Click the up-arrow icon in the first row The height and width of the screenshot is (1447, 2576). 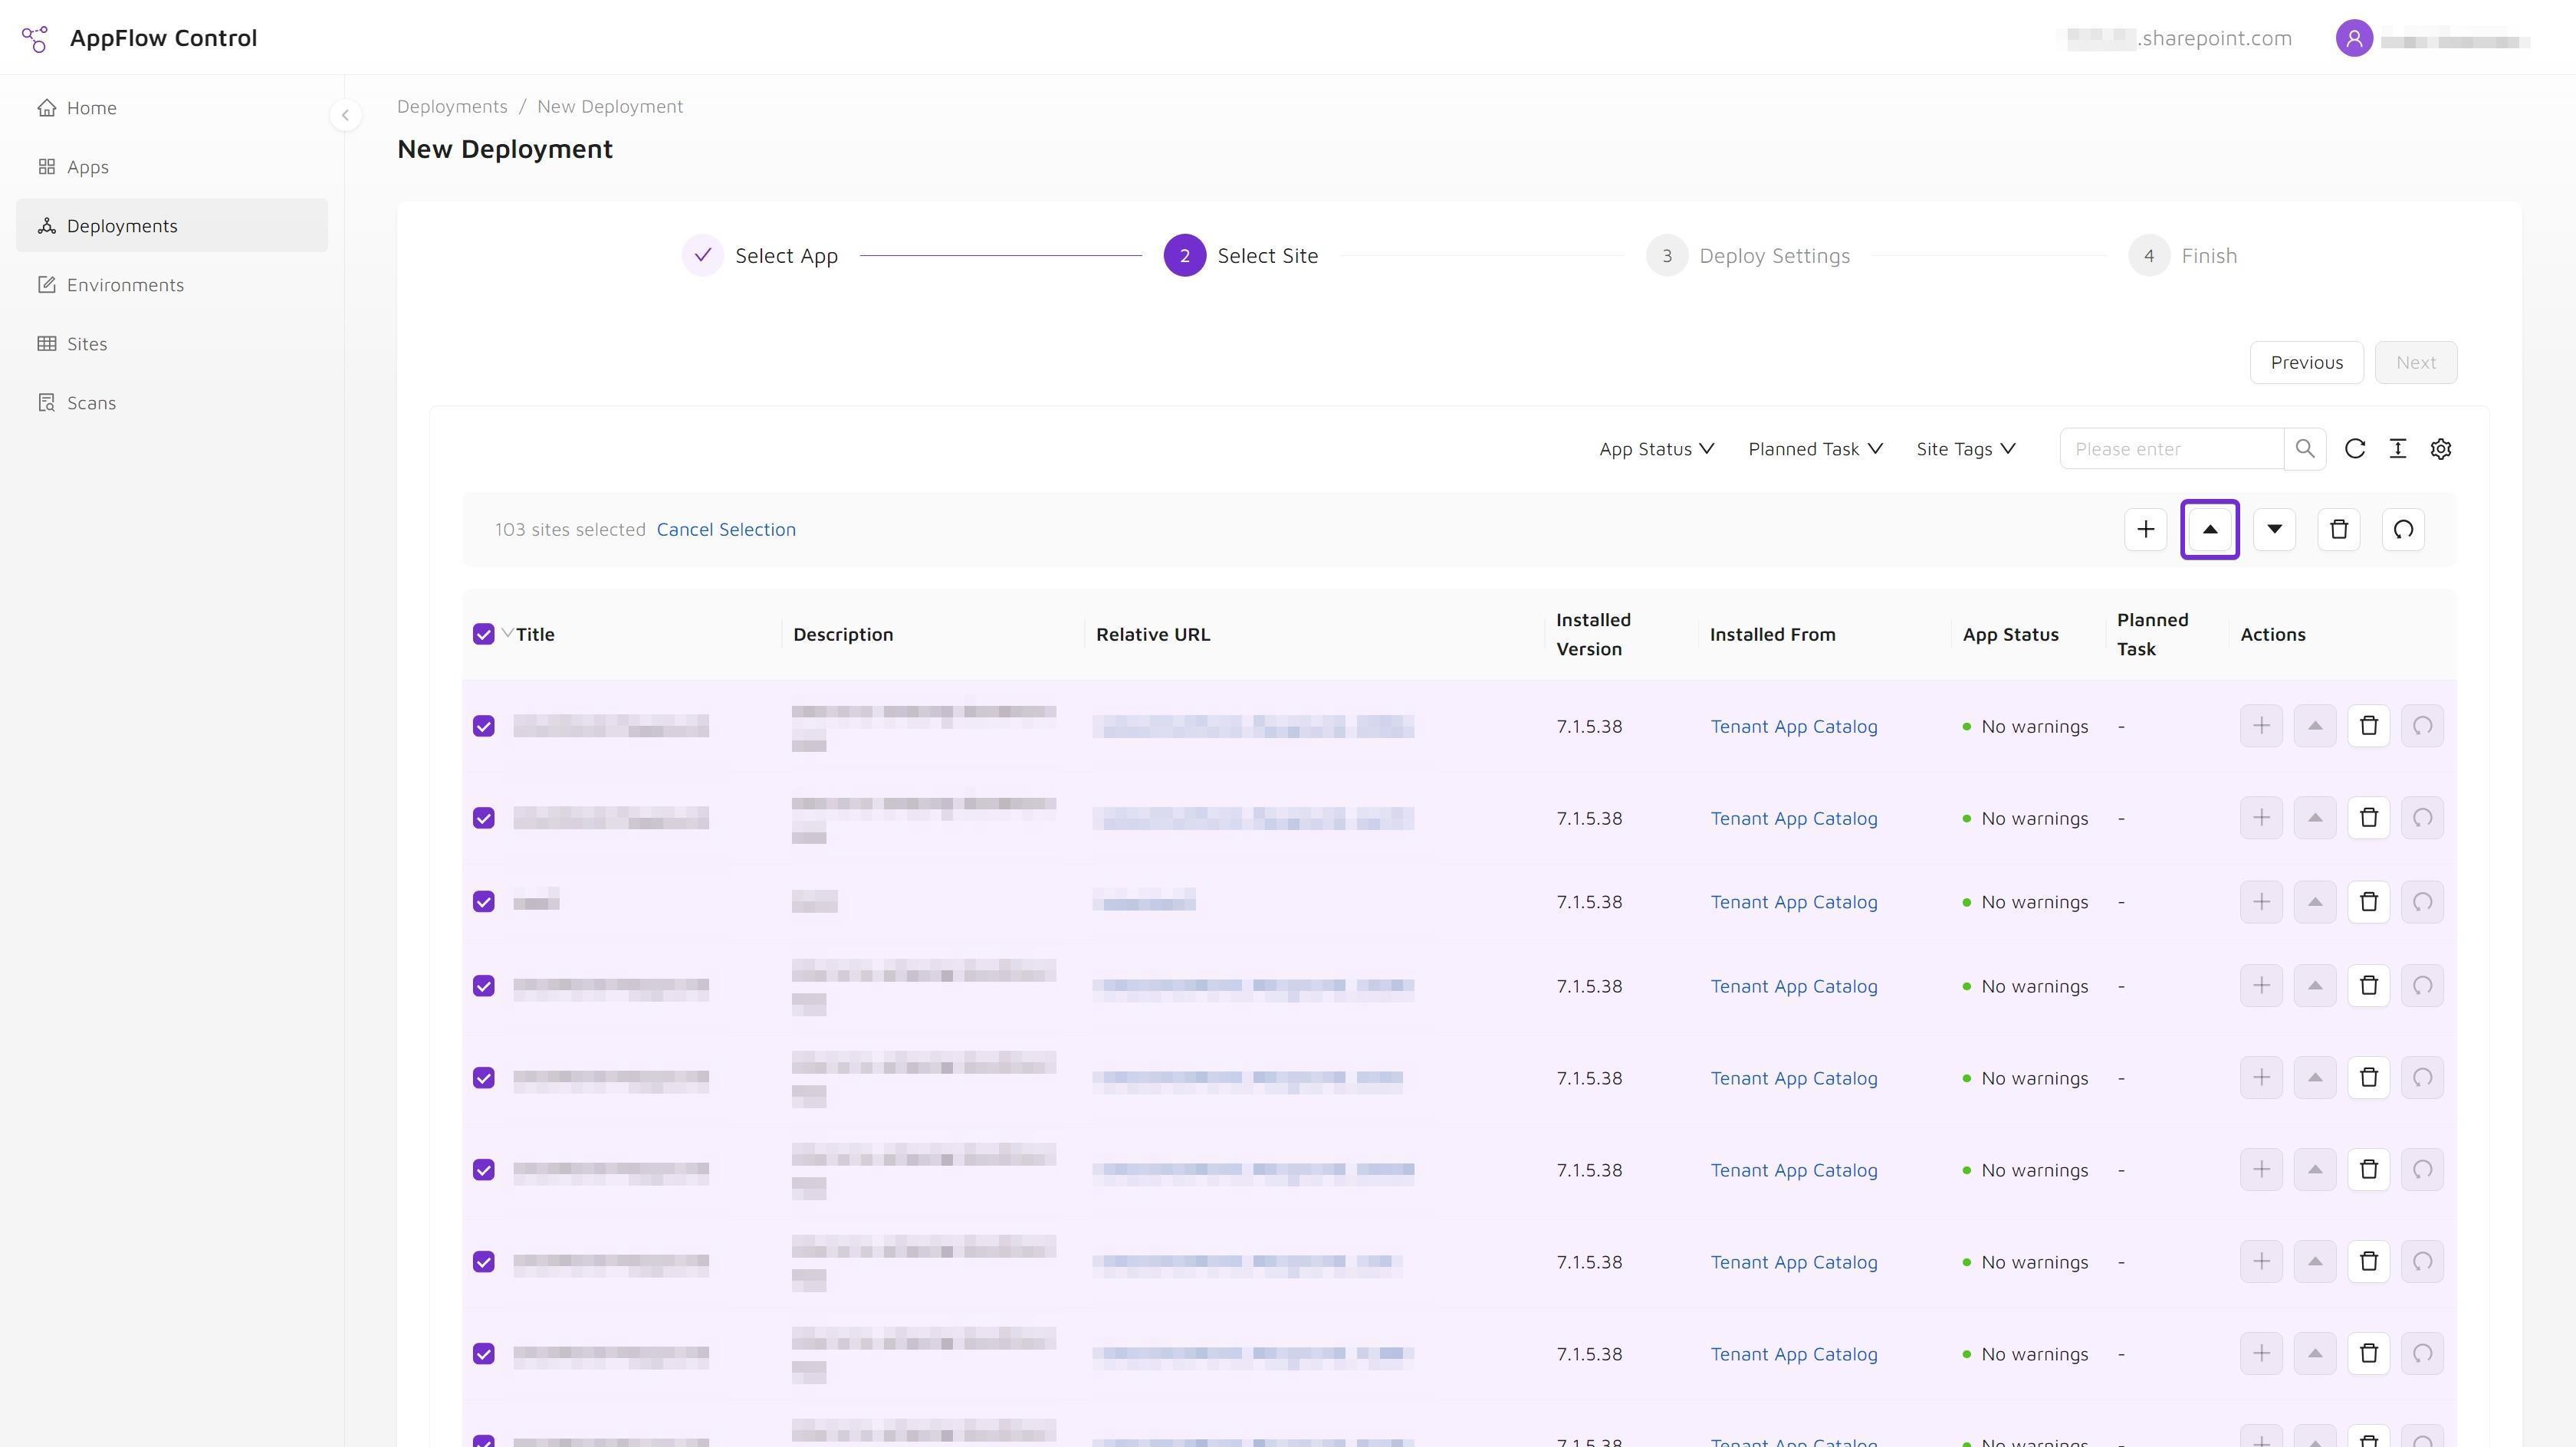pos(2315,726)
